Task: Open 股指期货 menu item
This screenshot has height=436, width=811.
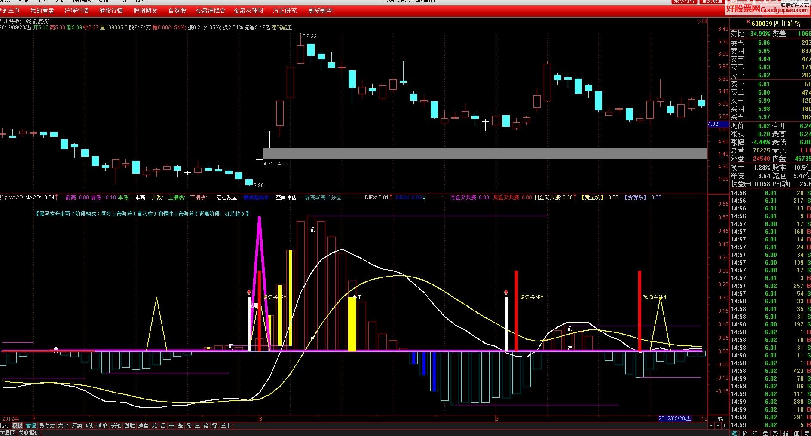Action: tap(145, 10)
